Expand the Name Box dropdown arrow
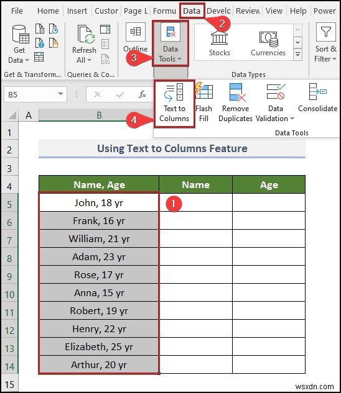The width and height of the screenshot is (341, 393). point(60,94)
